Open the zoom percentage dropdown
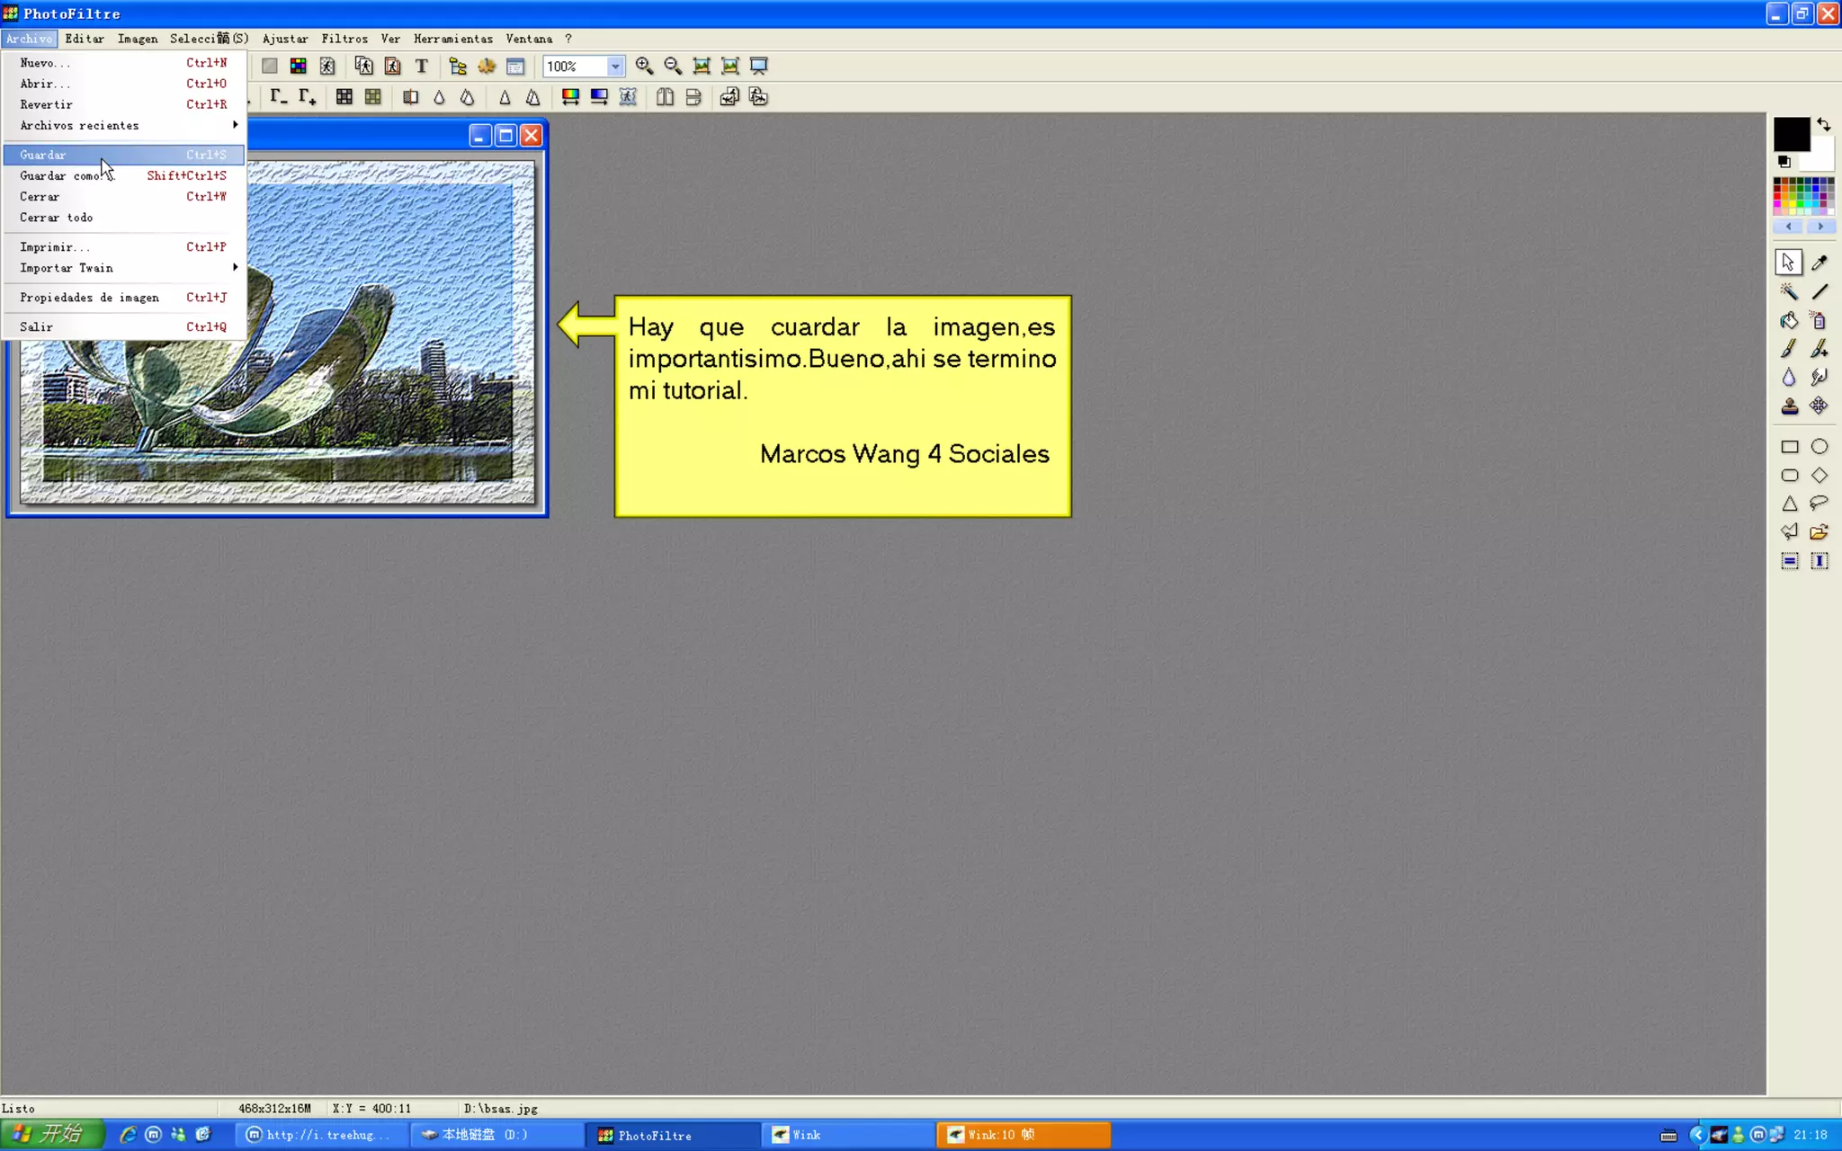Image resolution: width=1842 pixels, height=1151 pixels. coord(615,67)
